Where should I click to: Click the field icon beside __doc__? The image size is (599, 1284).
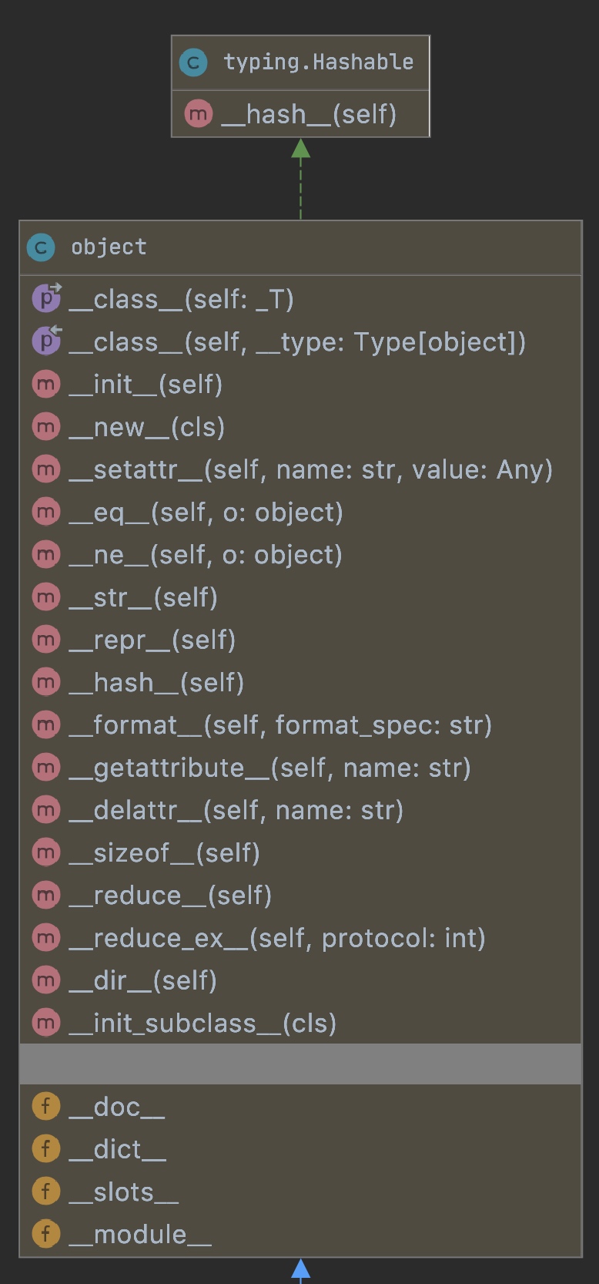46,1106
